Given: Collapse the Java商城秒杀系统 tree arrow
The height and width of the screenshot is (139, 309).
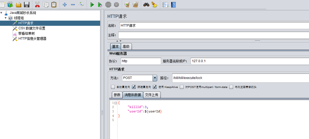Looking at the screenshot, I should tap(1, 13).
